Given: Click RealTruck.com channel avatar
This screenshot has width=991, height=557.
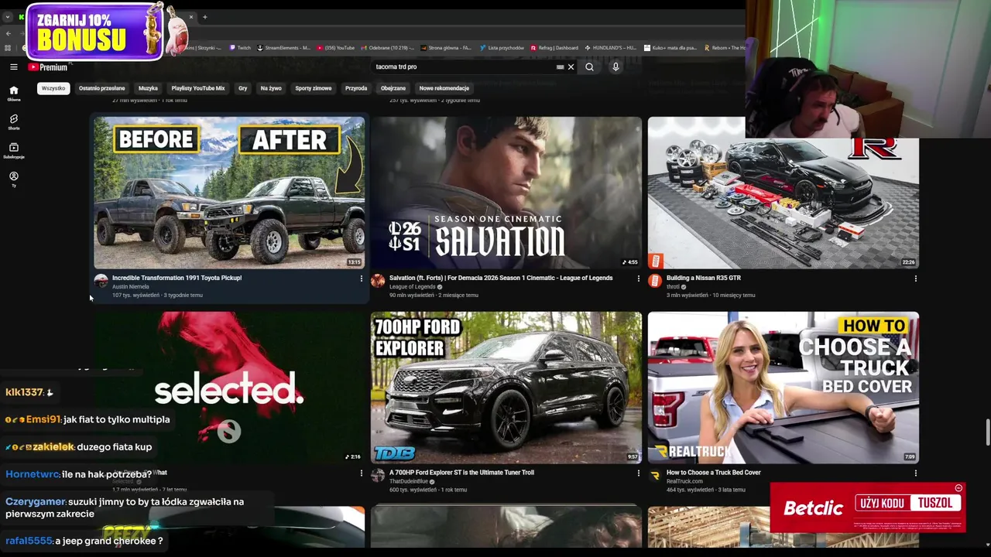Looking at the screenshot, I should pos(655,475).
